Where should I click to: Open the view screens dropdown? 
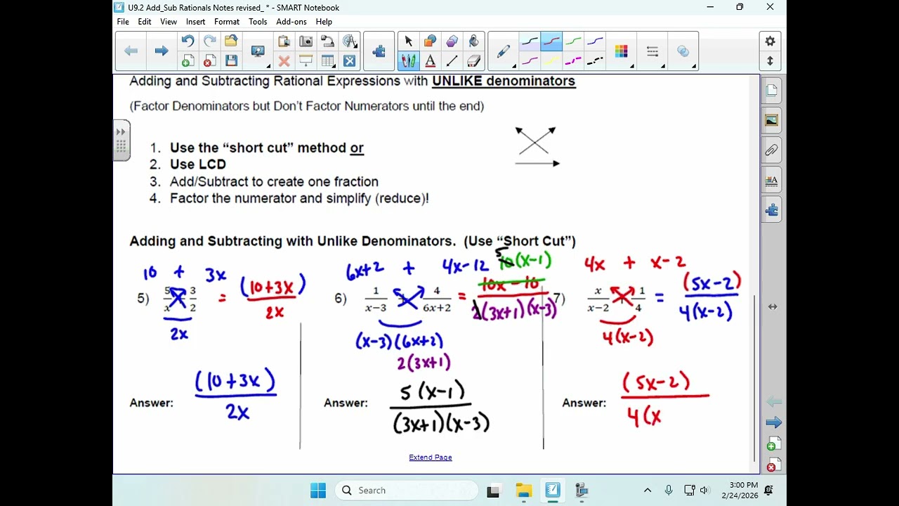click(x=259, y=51)
